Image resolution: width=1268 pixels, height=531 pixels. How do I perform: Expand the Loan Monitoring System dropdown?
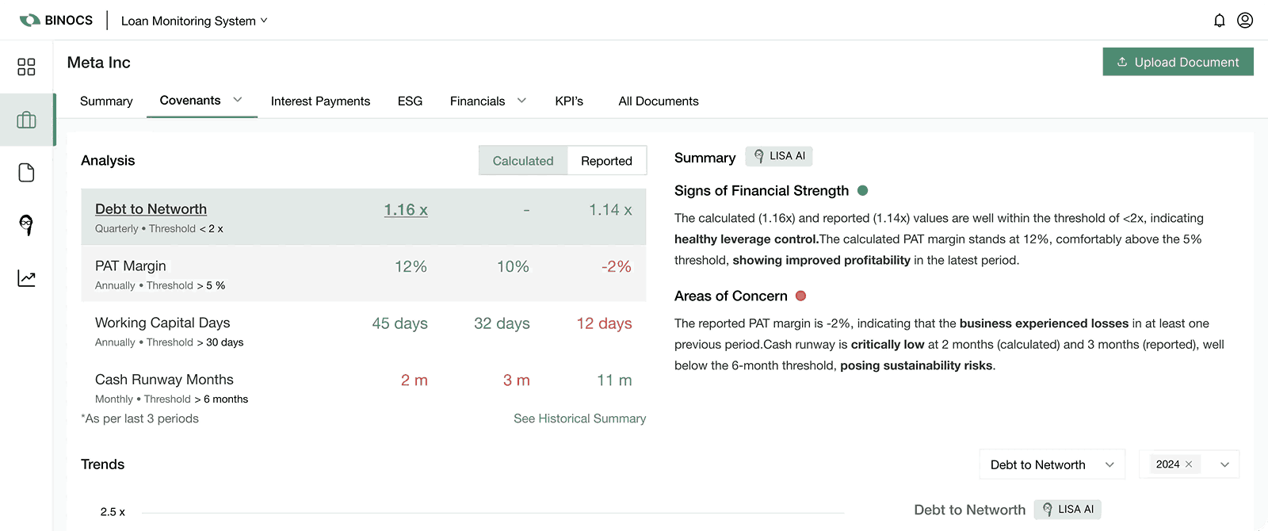pyautogui.click(x=194, y=21)
